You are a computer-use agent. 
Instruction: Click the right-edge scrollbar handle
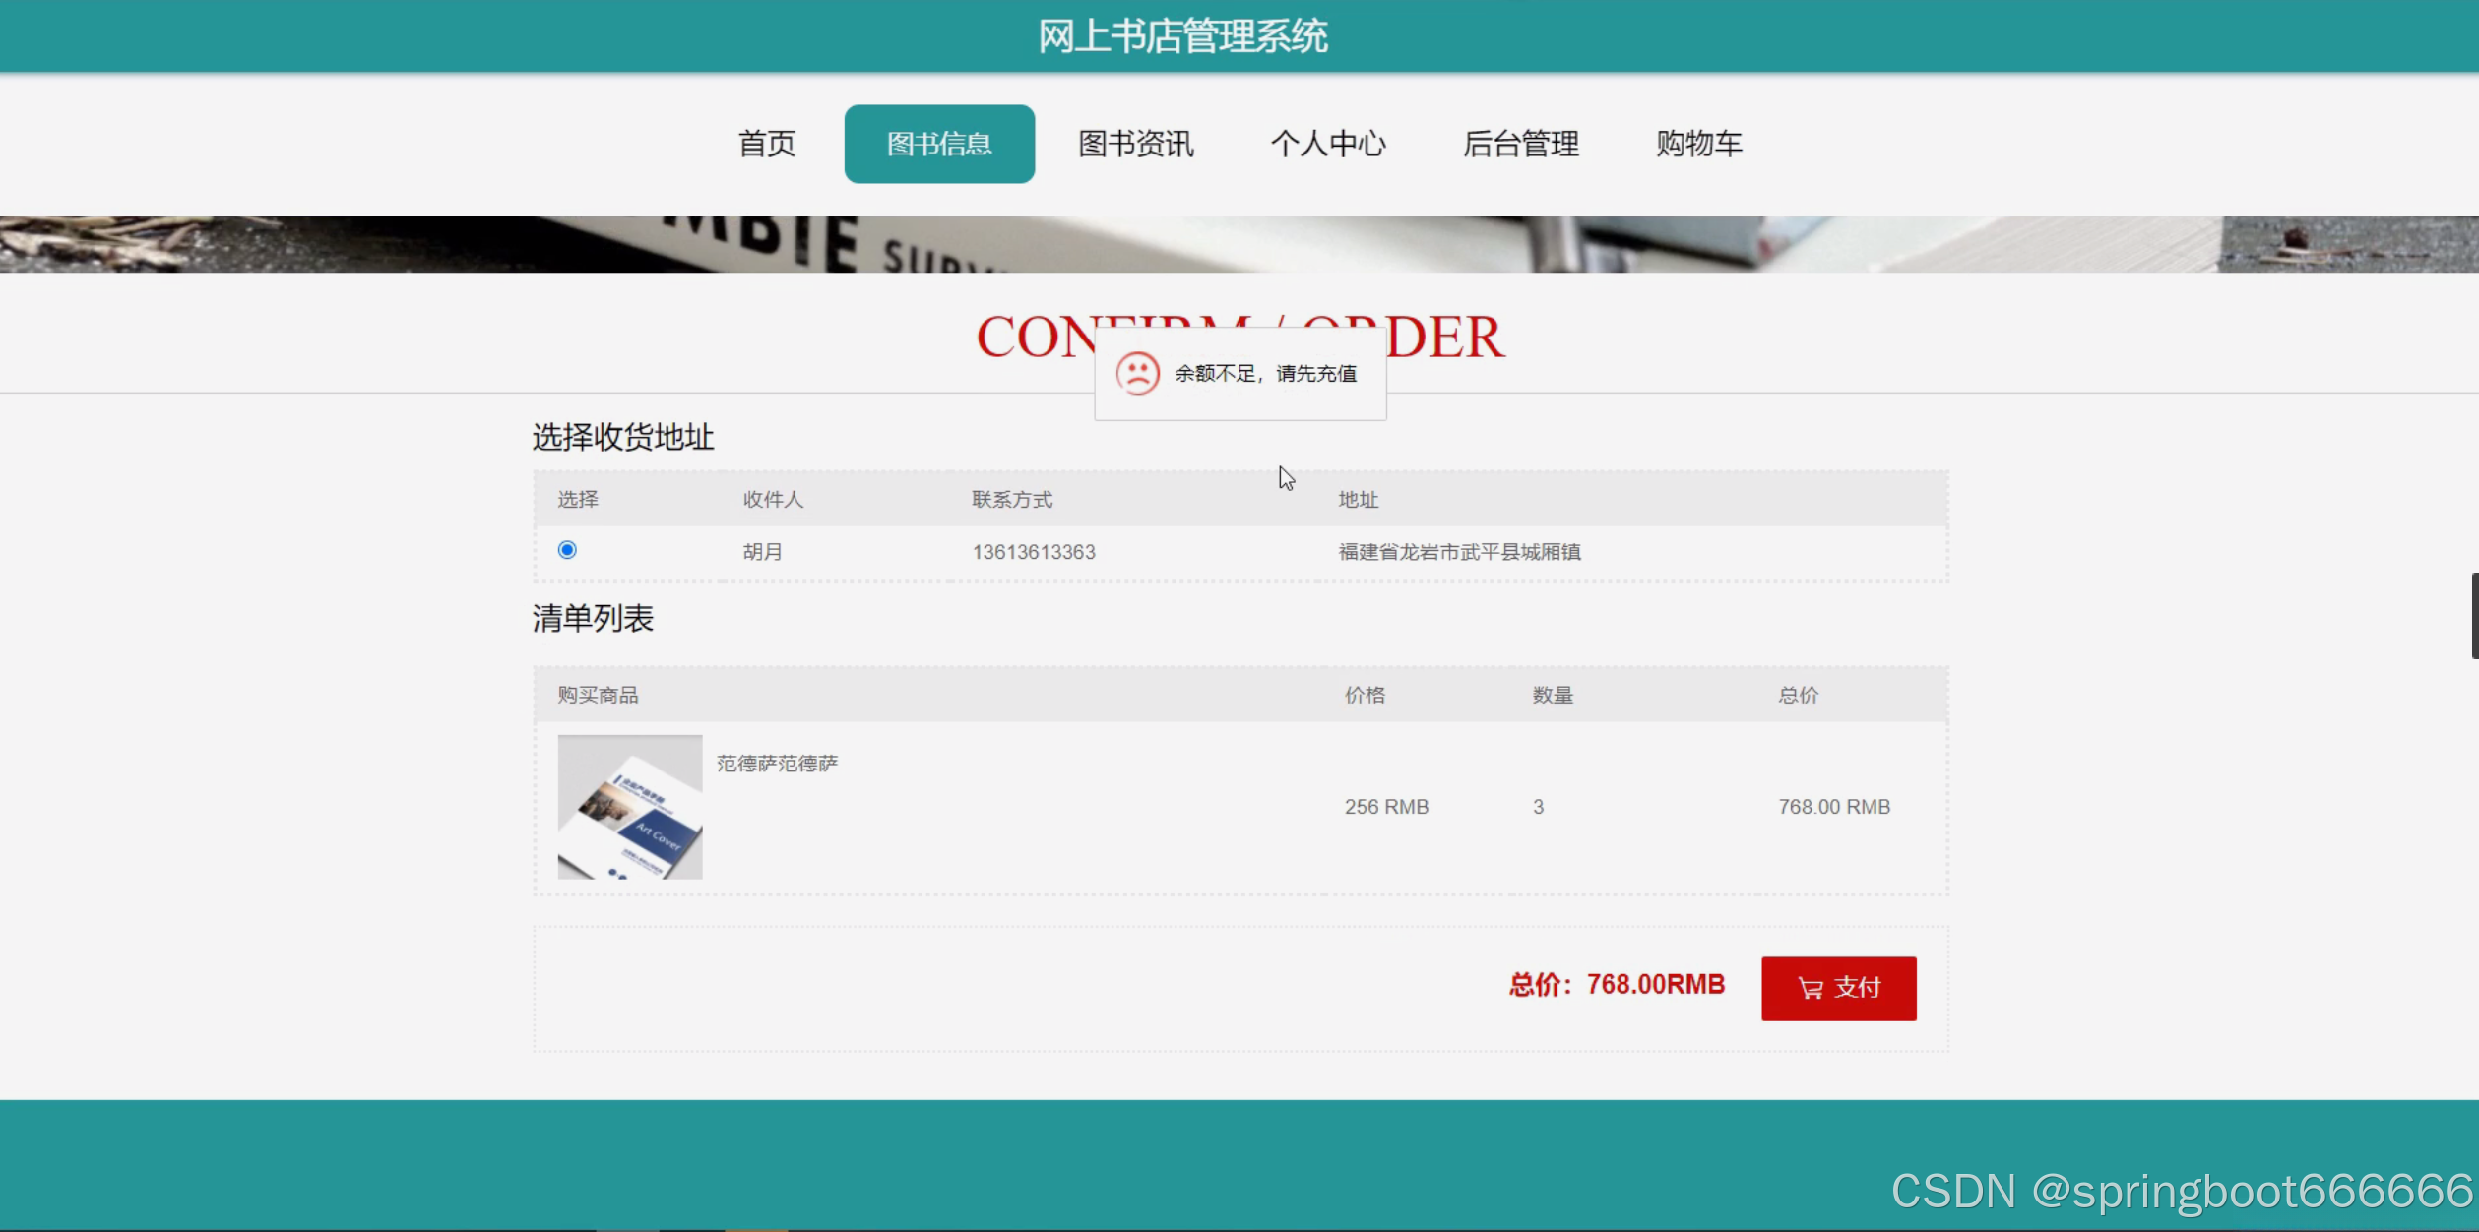click(2473, 615)
